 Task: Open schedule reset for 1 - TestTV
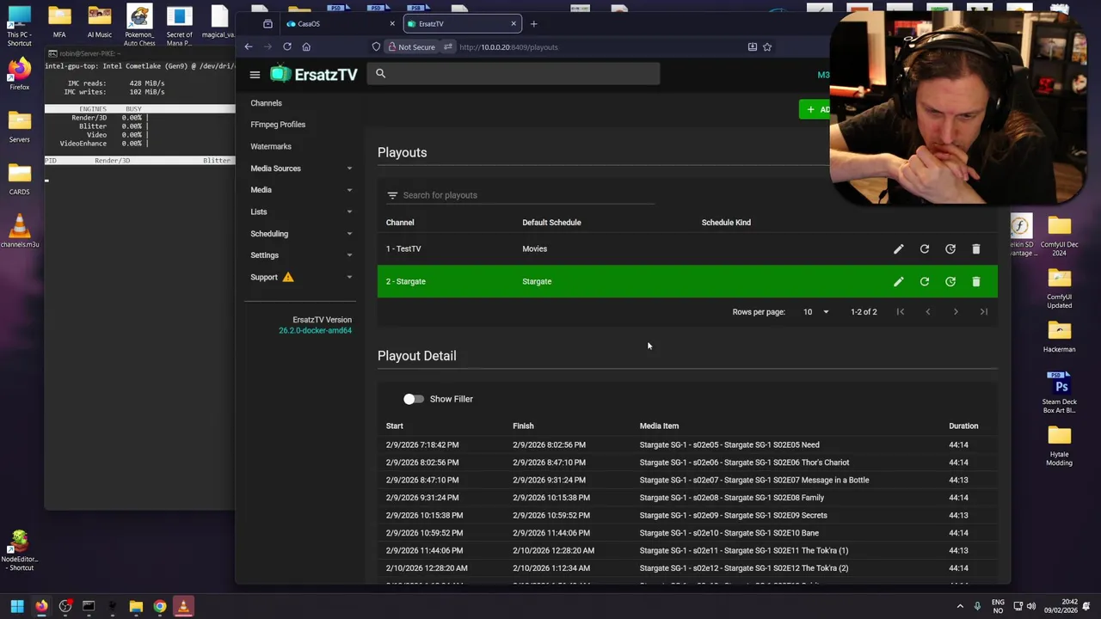click(x=950, y=249)
